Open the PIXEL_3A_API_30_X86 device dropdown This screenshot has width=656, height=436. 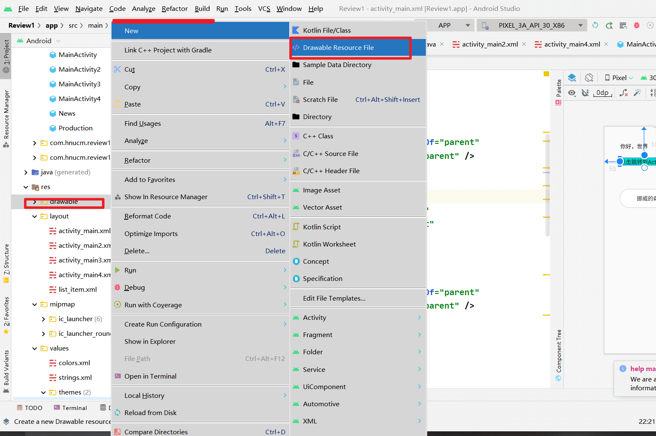coord(580,26)
